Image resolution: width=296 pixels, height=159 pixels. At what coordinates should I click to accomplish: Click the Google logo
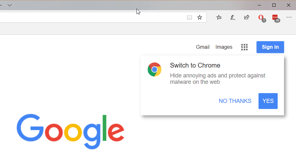click(70, 131)
